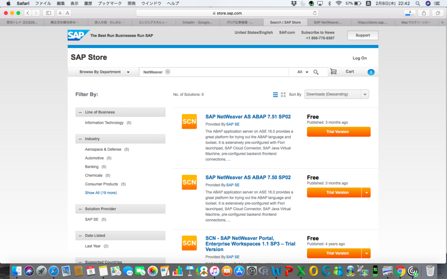Add a new tab with the plus button
The width and height of the screenshot is (447, 279).
point(443,22)
